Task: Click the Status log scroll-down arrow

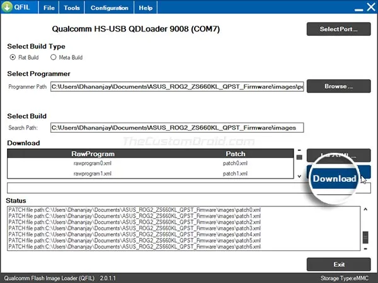Action: coord(365,248)
